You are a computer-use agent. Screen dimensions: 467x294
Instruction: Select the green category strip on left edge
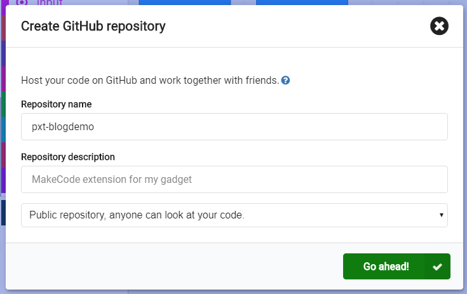pos(3,104)
